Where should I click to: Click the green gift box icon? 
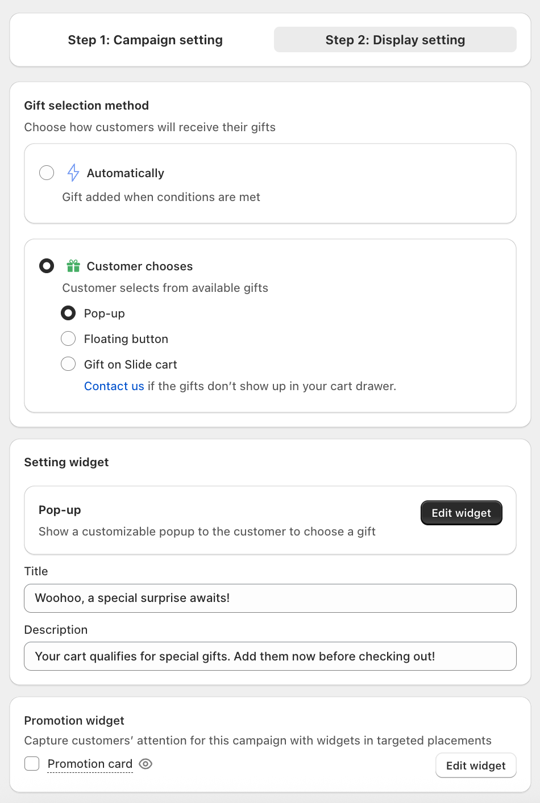73,266
